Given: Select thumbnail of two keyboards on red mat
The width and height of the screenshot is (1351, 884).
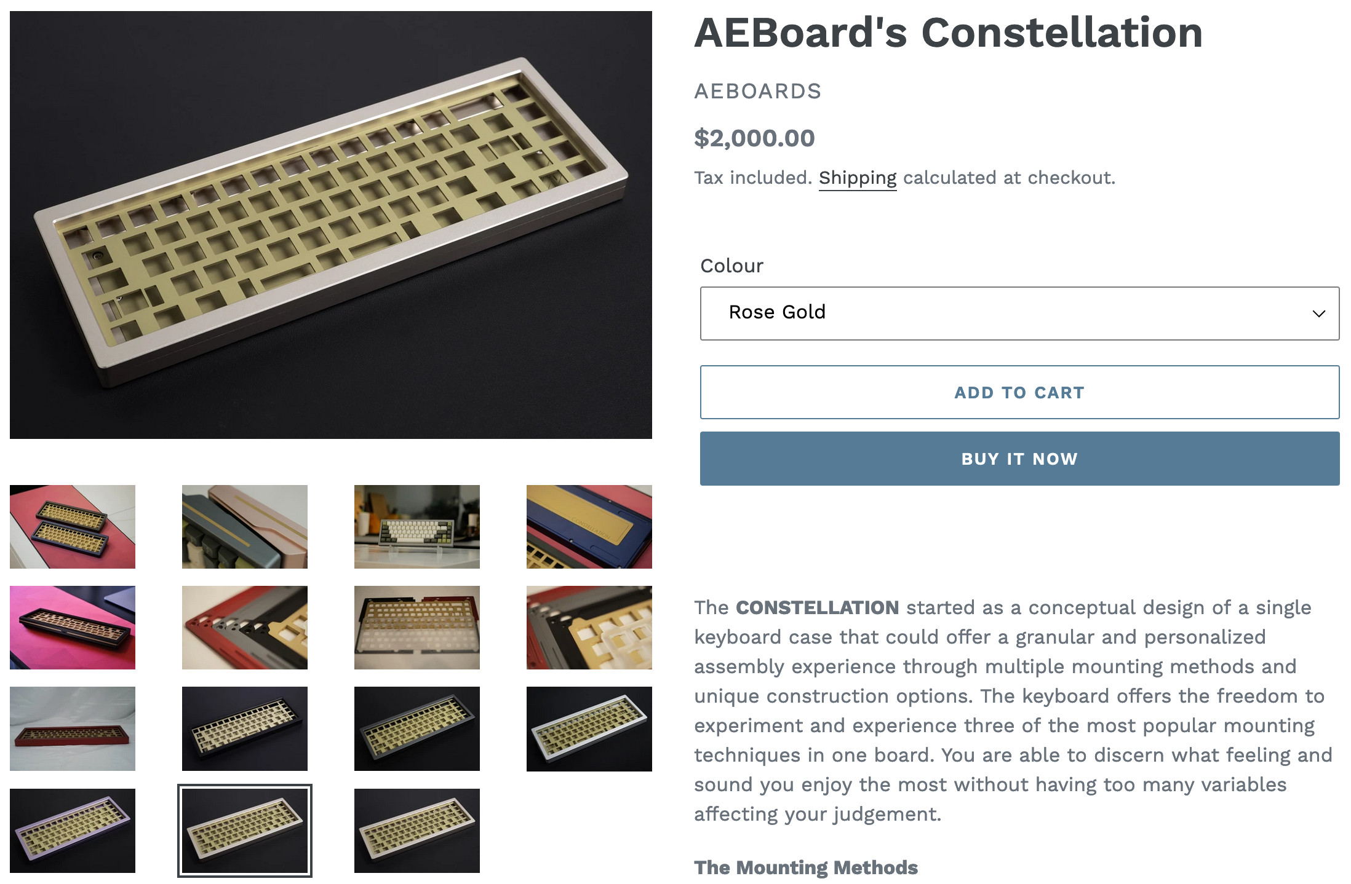Looking at the screenshot, I should coord(73,527).
